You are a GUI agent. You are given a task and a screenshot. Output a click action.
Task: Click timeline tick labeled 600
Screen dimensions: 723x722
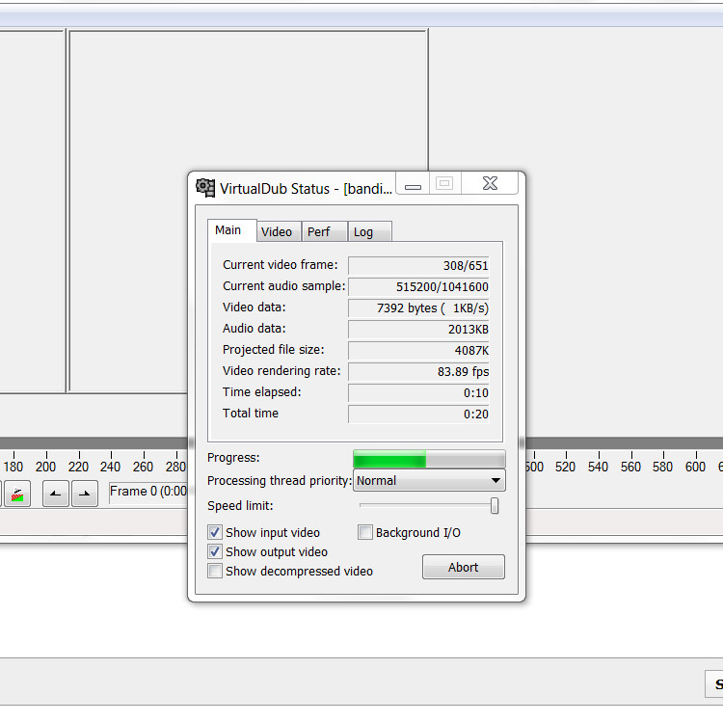[695, 468]
